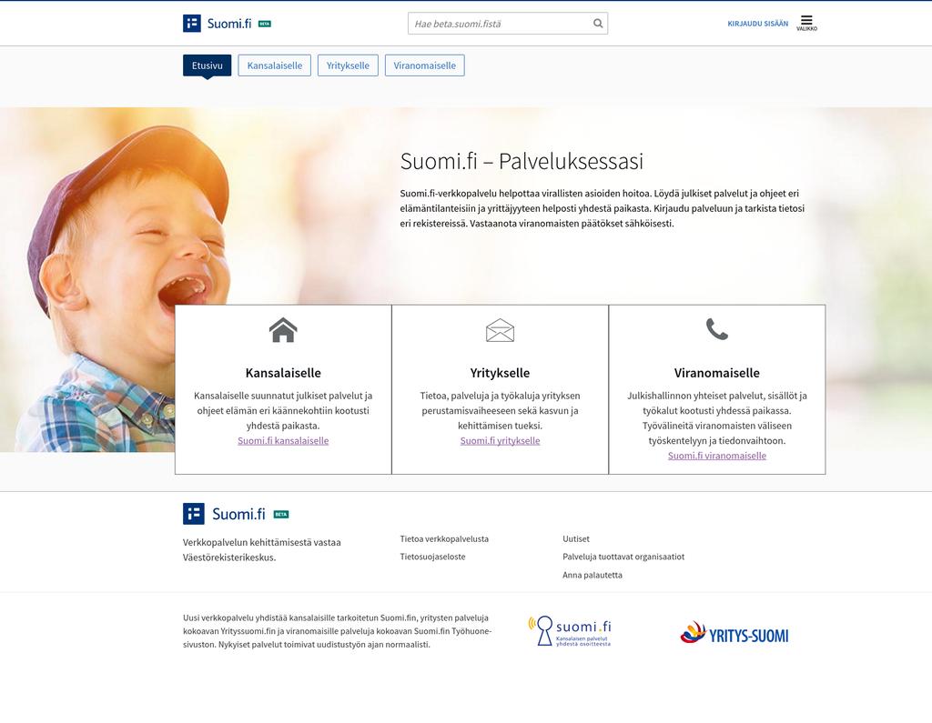Click the Uutiset footer link
The width and height of the screenshot is (932, 723).
point(576,538)
